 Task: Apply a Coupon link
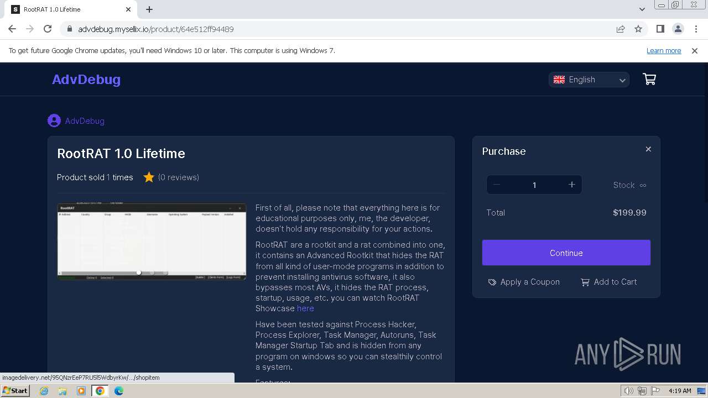click(x=524, y=282)
